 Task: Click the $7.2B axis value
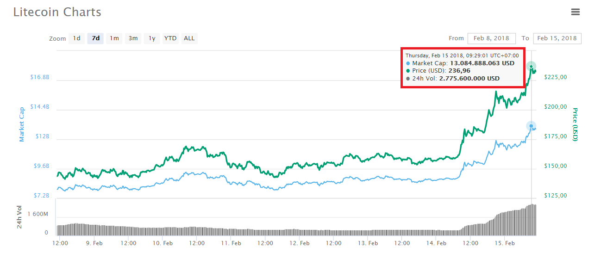41,196
